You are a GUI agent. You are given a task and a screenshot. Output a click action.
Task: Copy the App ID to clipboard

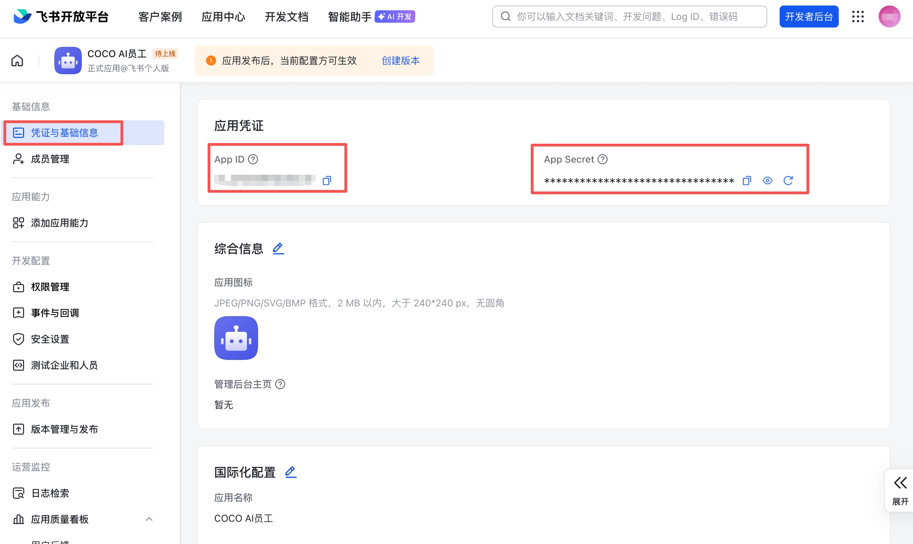[327, 180]
